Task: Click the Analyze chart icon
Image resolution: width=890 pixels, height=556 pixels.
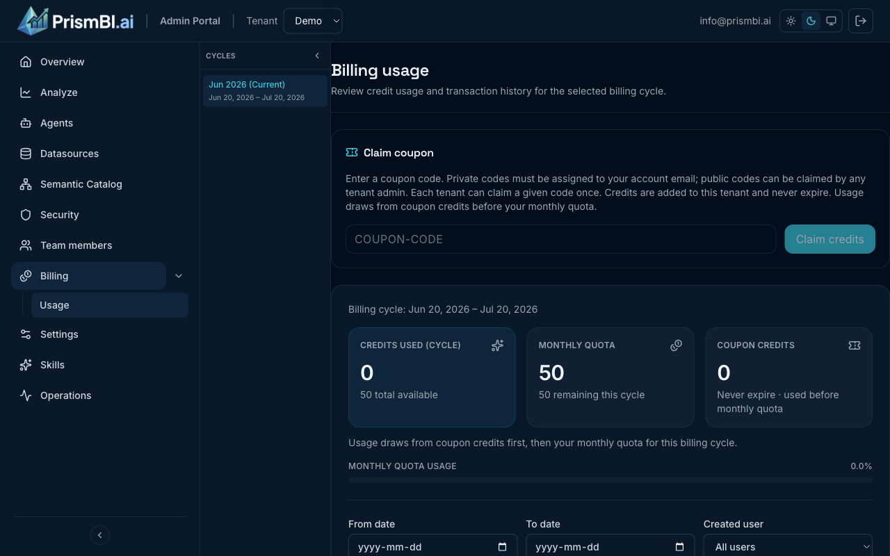Action: click(x=26, y=92)
